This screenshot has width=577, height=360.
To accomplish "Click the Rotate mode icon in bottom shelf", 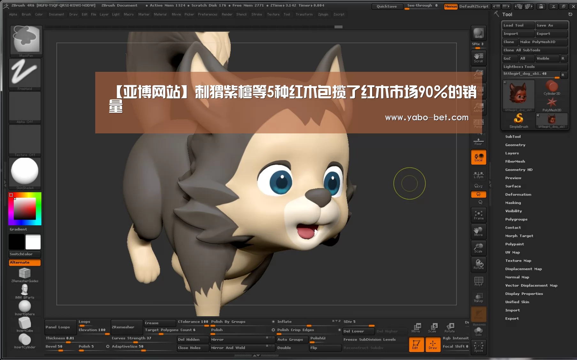I will click(x=450, y=328).
